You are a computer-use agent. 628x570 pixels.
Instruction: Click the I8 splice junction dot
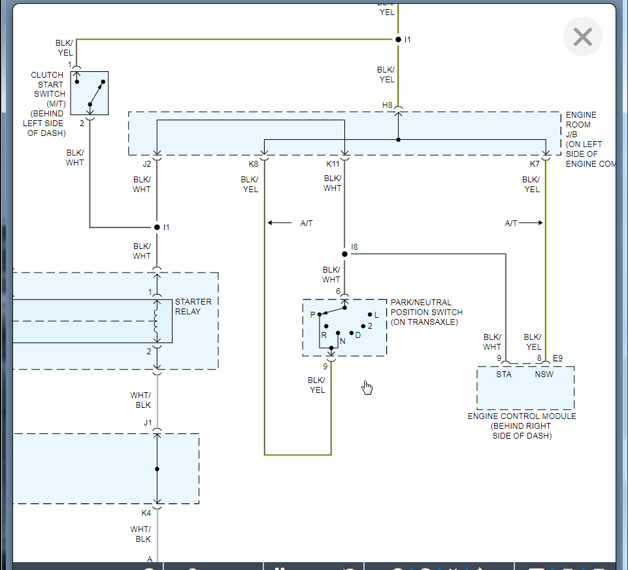click(x=344, y=254)
